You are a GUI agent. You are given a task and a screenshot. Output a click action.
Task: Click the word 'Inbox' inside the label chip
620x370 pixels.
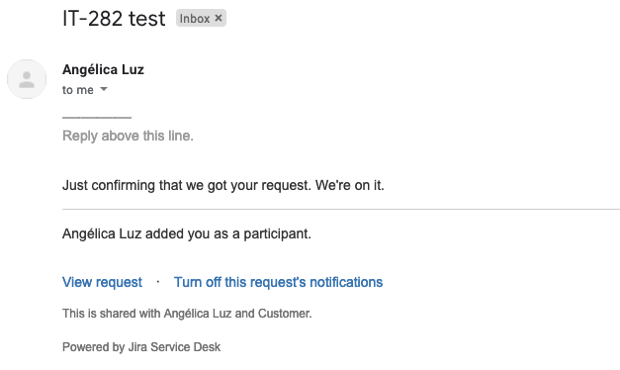point(195,19)
